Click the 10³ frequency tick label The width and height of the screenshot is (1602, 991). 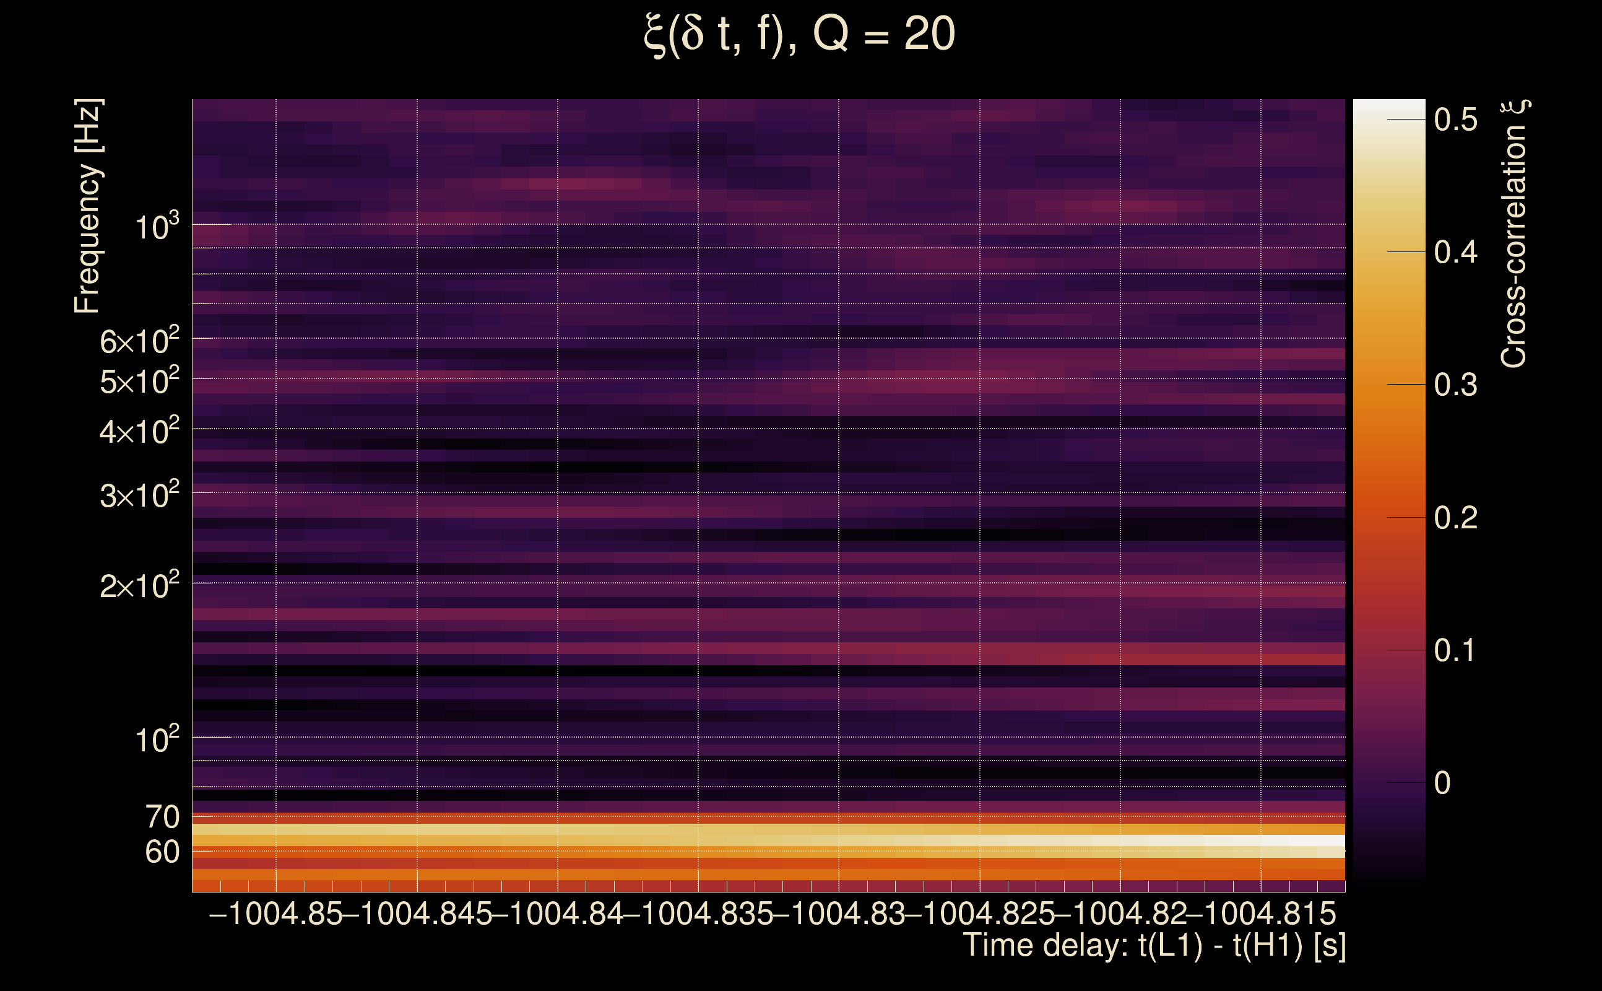(x=157, y=227)
